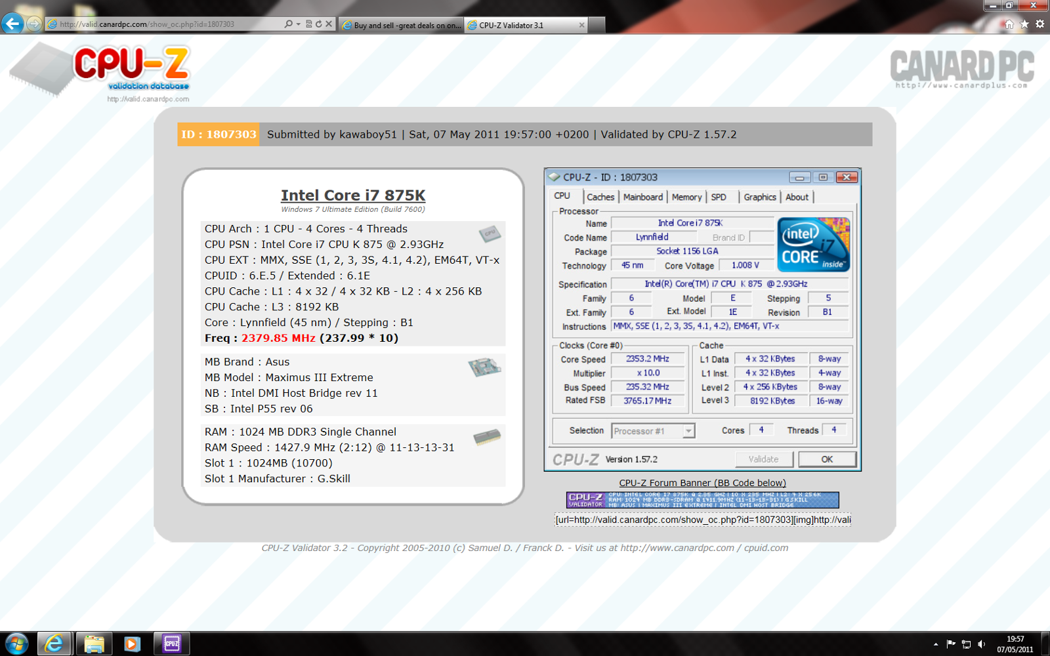Image resolution: width=1050 pixels, height=656 pixels.
Task: Select the SPD tab in CPU-Z
Action: tap(719, 197)
